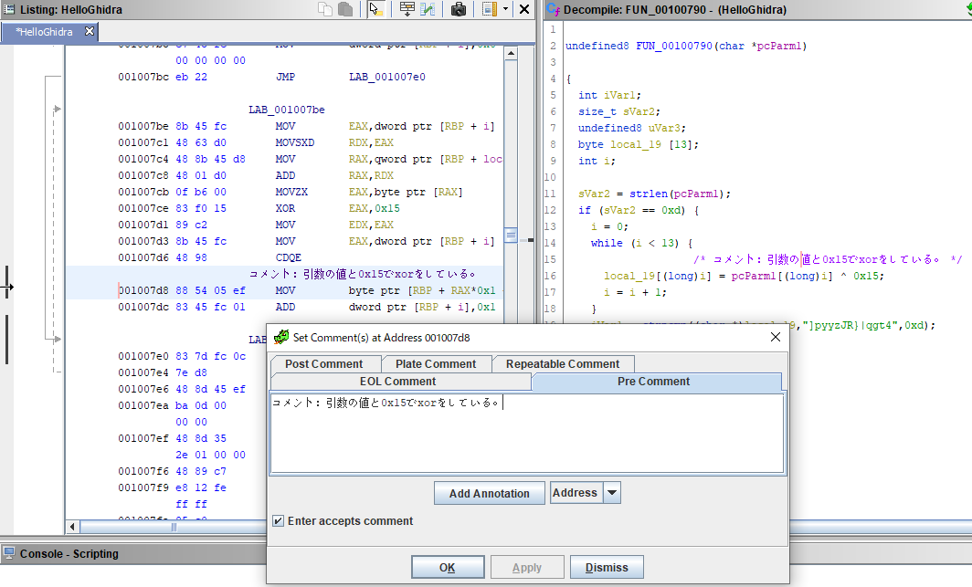Open the Listing diff view icon
Screen dimensions: 972x587
point(428,9)
